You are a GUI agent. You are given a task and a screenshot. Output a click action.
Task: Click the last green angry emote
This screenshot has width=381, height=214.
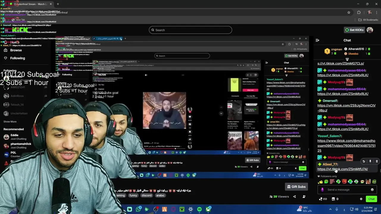point(374,182)
